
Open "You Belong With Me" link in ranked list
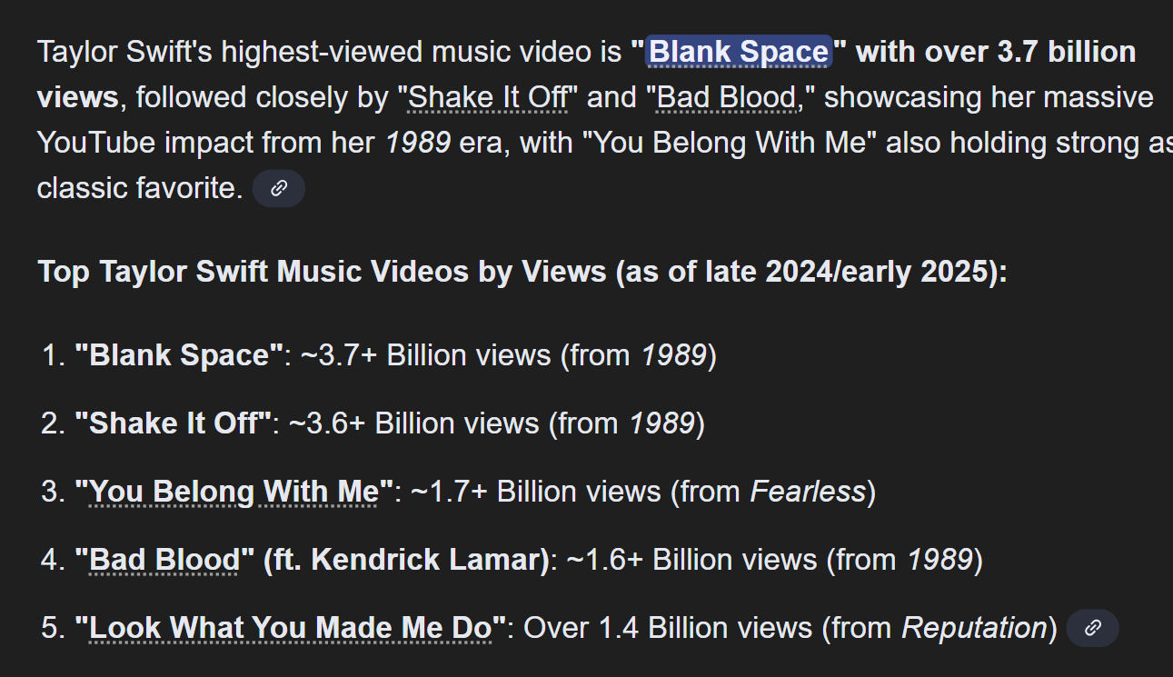point(234,492)
